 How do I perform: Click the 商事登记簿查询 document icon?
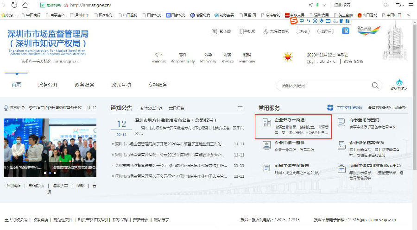click(x=341, y=123)
